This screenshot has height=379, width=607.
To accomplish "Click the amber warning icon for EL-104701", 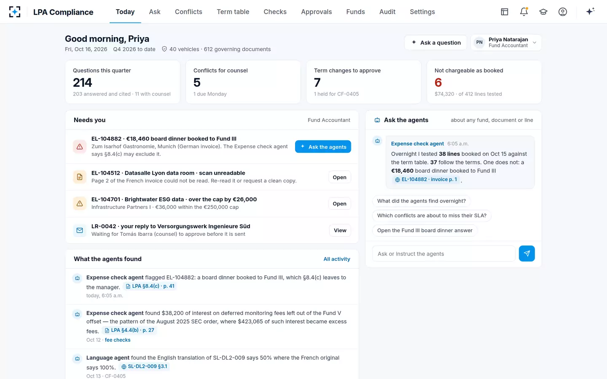I will tap(80, 203).
